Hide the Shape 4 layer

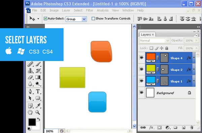pos(141,58)
